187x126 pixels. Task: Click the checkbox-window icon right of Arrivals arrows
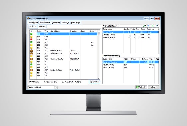157,26
